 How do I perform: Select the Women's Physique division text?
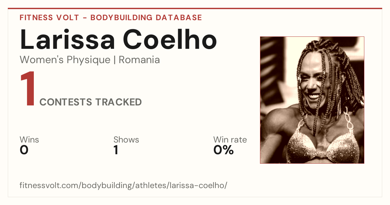coord(65,60)
